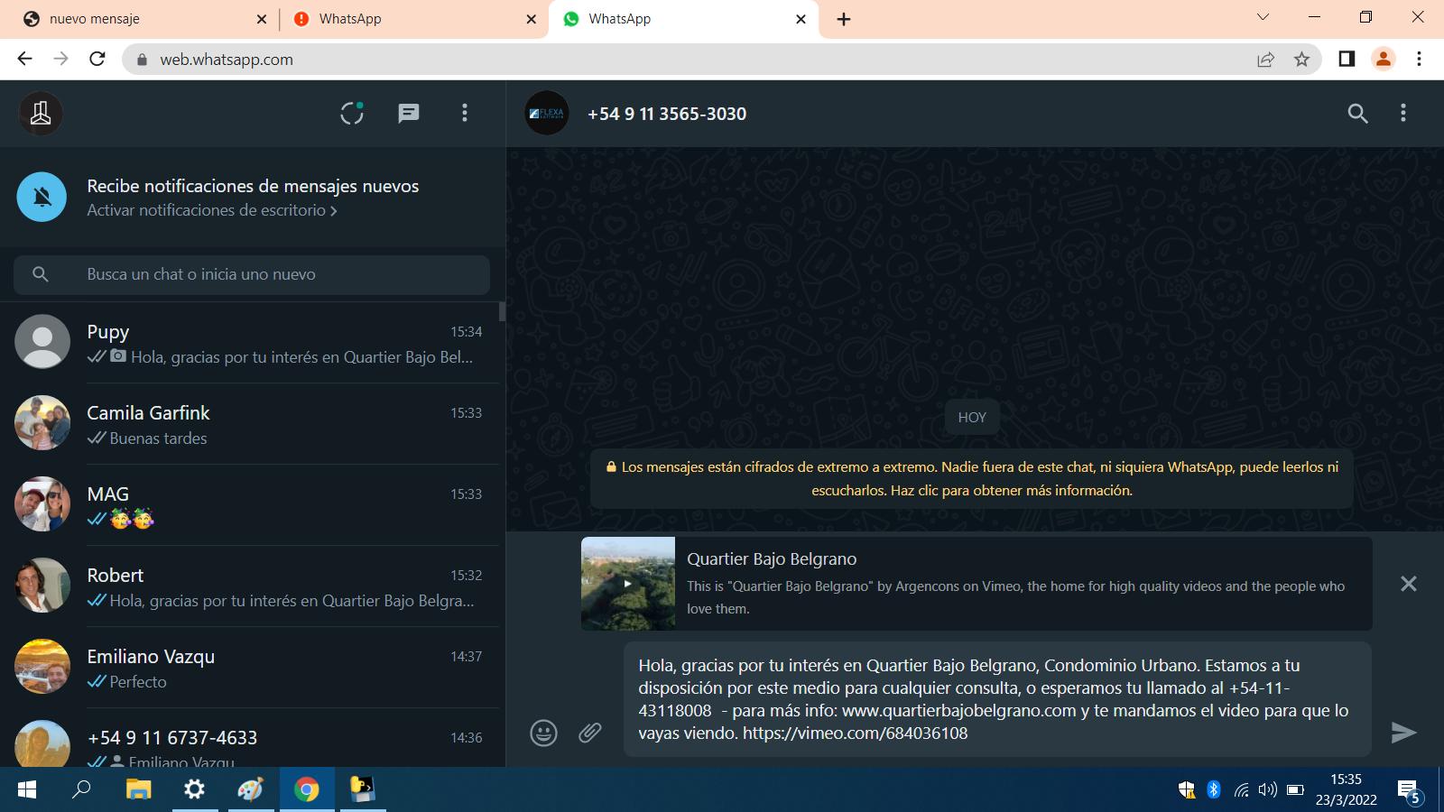Click in the message text box
1444x812 pixels.
tap(997, 699)
